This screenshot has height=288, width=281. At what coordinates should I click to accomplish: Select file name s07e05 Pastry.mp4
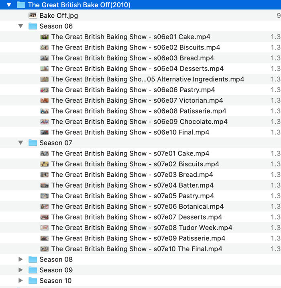132,196
